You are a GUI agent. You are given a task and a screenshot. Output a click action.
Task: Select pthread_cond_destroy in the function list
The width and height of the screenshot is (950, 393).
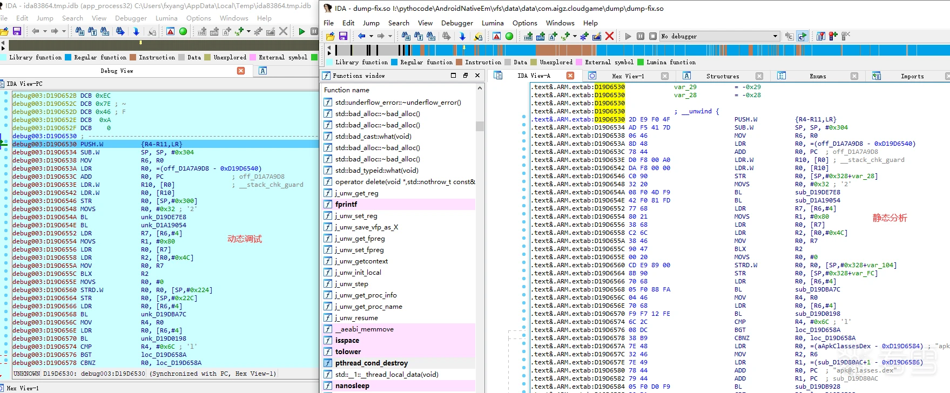371,363
